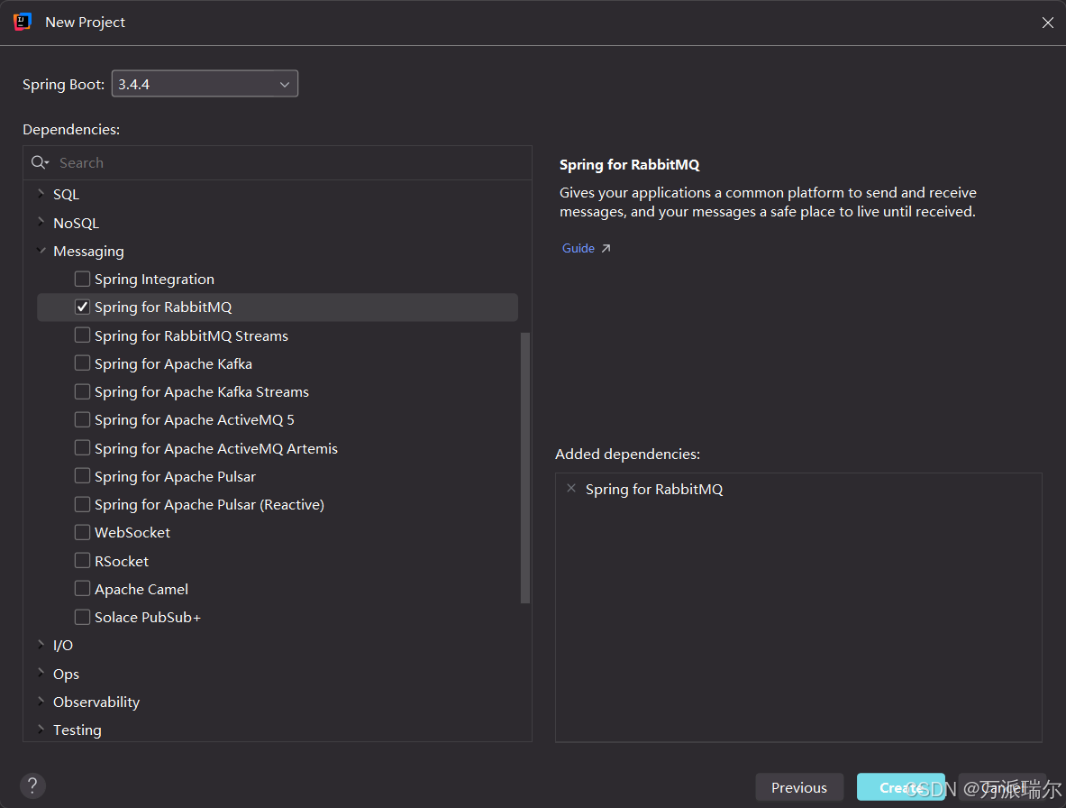Enable the Solace PubSub+ checkbox
This screenshot has width=1066, height=808.
click(82, 617)
